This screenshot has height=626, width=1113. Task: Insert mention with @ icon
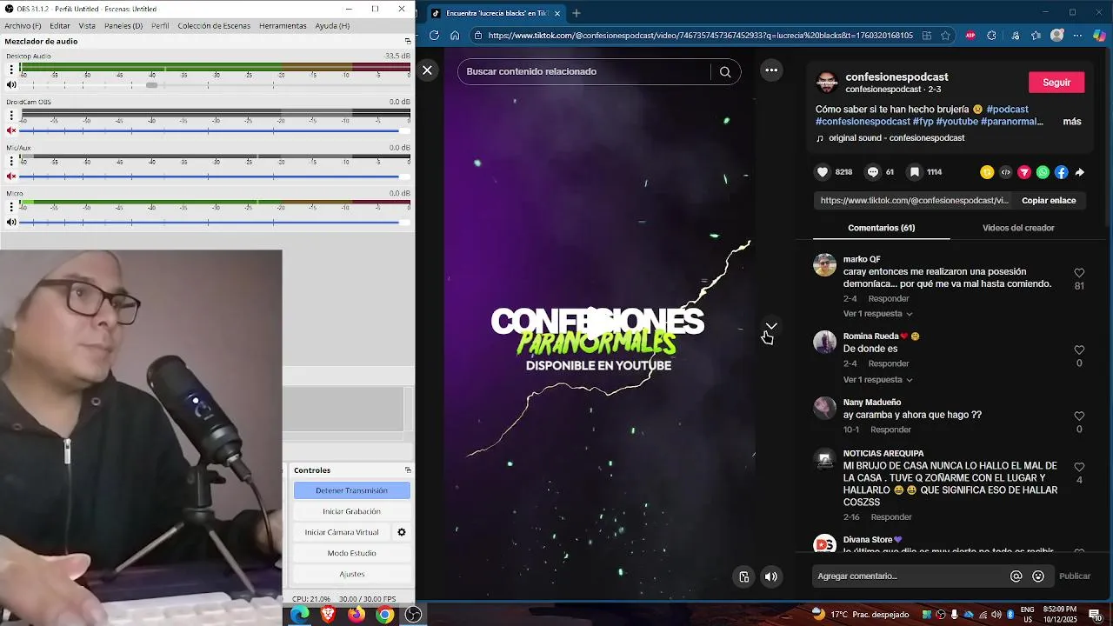[x=1016, y=576]
